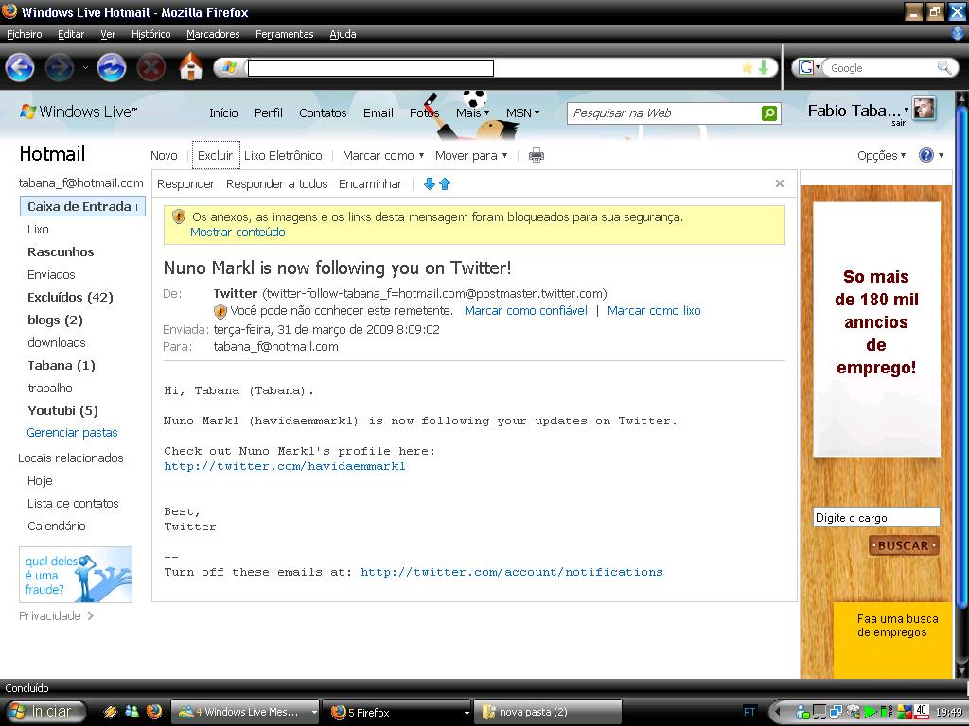The height and width of the screenshot is (726, 969).
Task: Mark as junk with Lixo Eletrônico
Action: pos(283,156)
